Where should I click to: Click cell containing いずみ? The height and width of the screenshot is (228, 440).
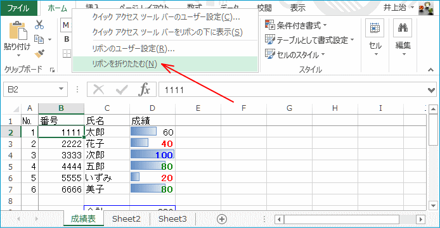tap(107, 178)
